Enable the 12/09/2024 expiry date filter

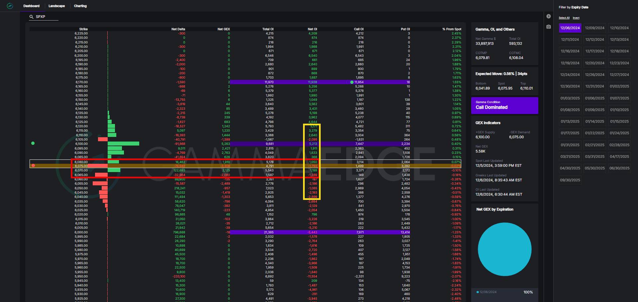[x=594, y=28]
